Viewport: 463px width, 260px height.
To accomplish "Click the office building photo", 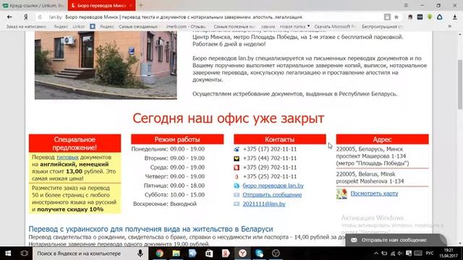I will [x=106, y=65].
